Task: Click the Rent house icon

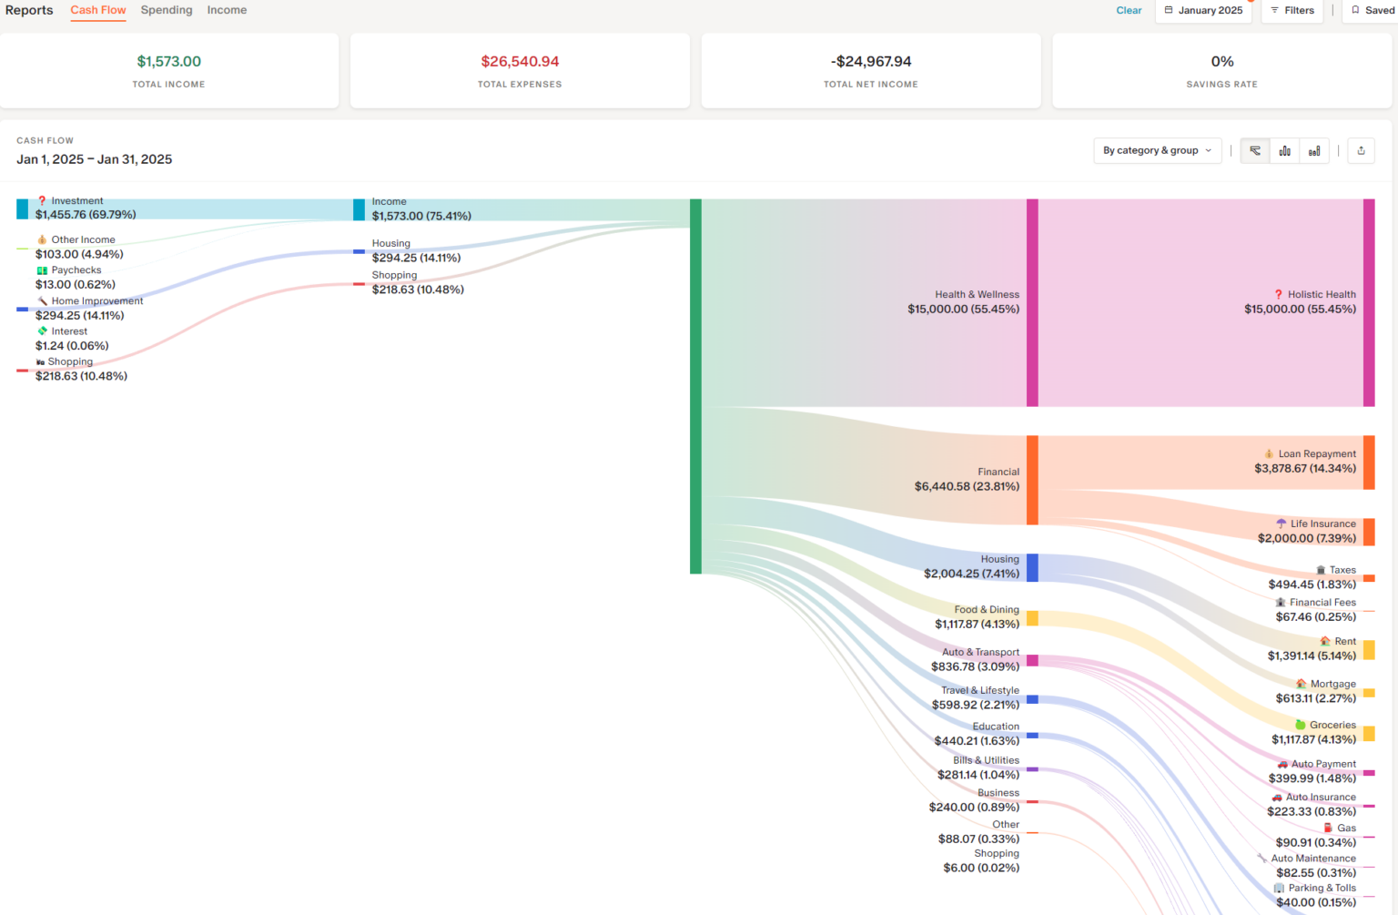Action: (x=1325, y=641)
